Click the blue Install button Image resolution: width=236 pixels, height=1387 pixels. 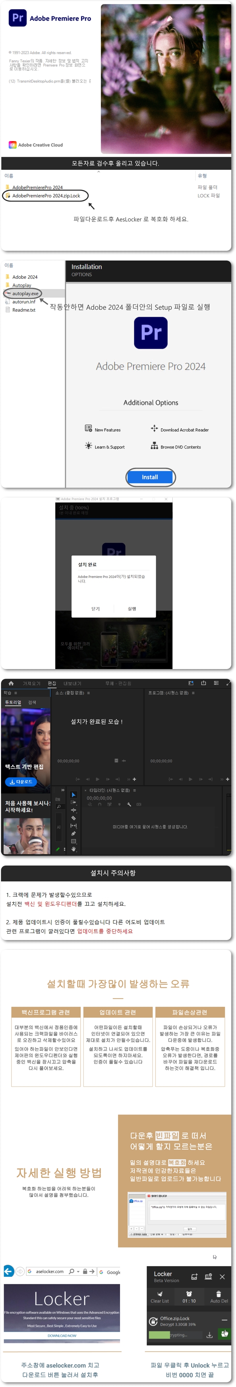[x=150, y=477]
